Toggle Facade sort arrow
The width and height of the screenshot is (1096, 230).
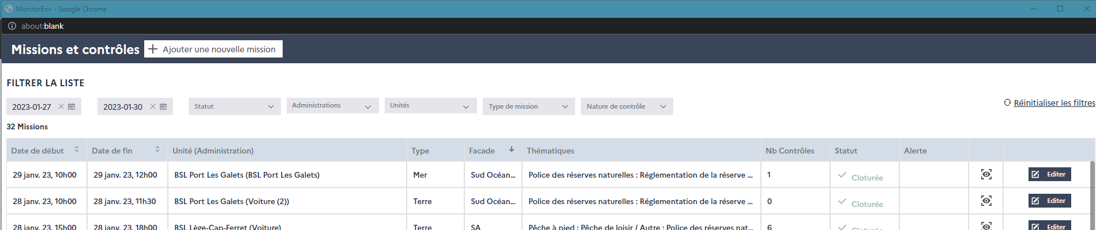click(512, 149)
